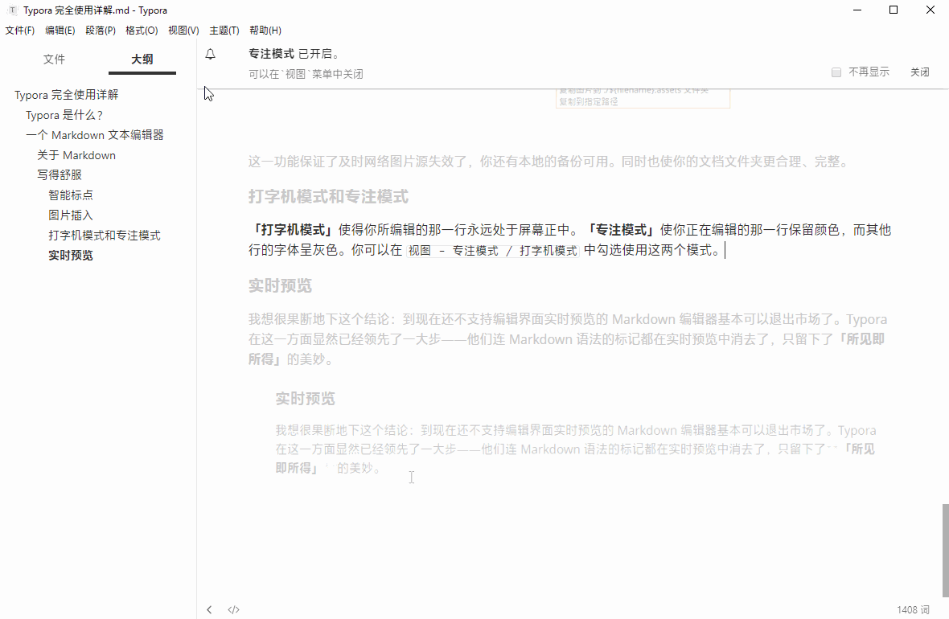Open the 帮助 menu

coord(265,30)
